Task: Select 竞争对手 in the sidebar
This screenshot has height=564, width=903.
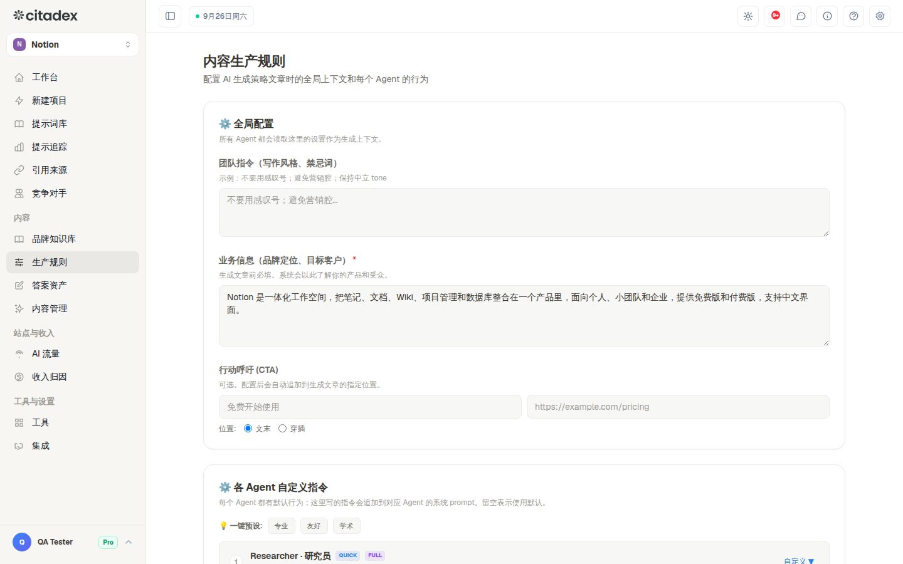Action: pyautogui.click(x=73, y=193)
